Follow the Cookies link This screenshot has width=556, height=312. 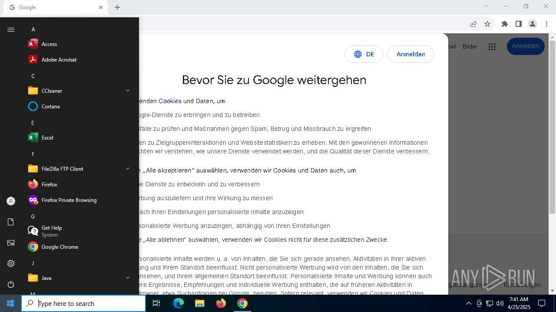point(170,101)
